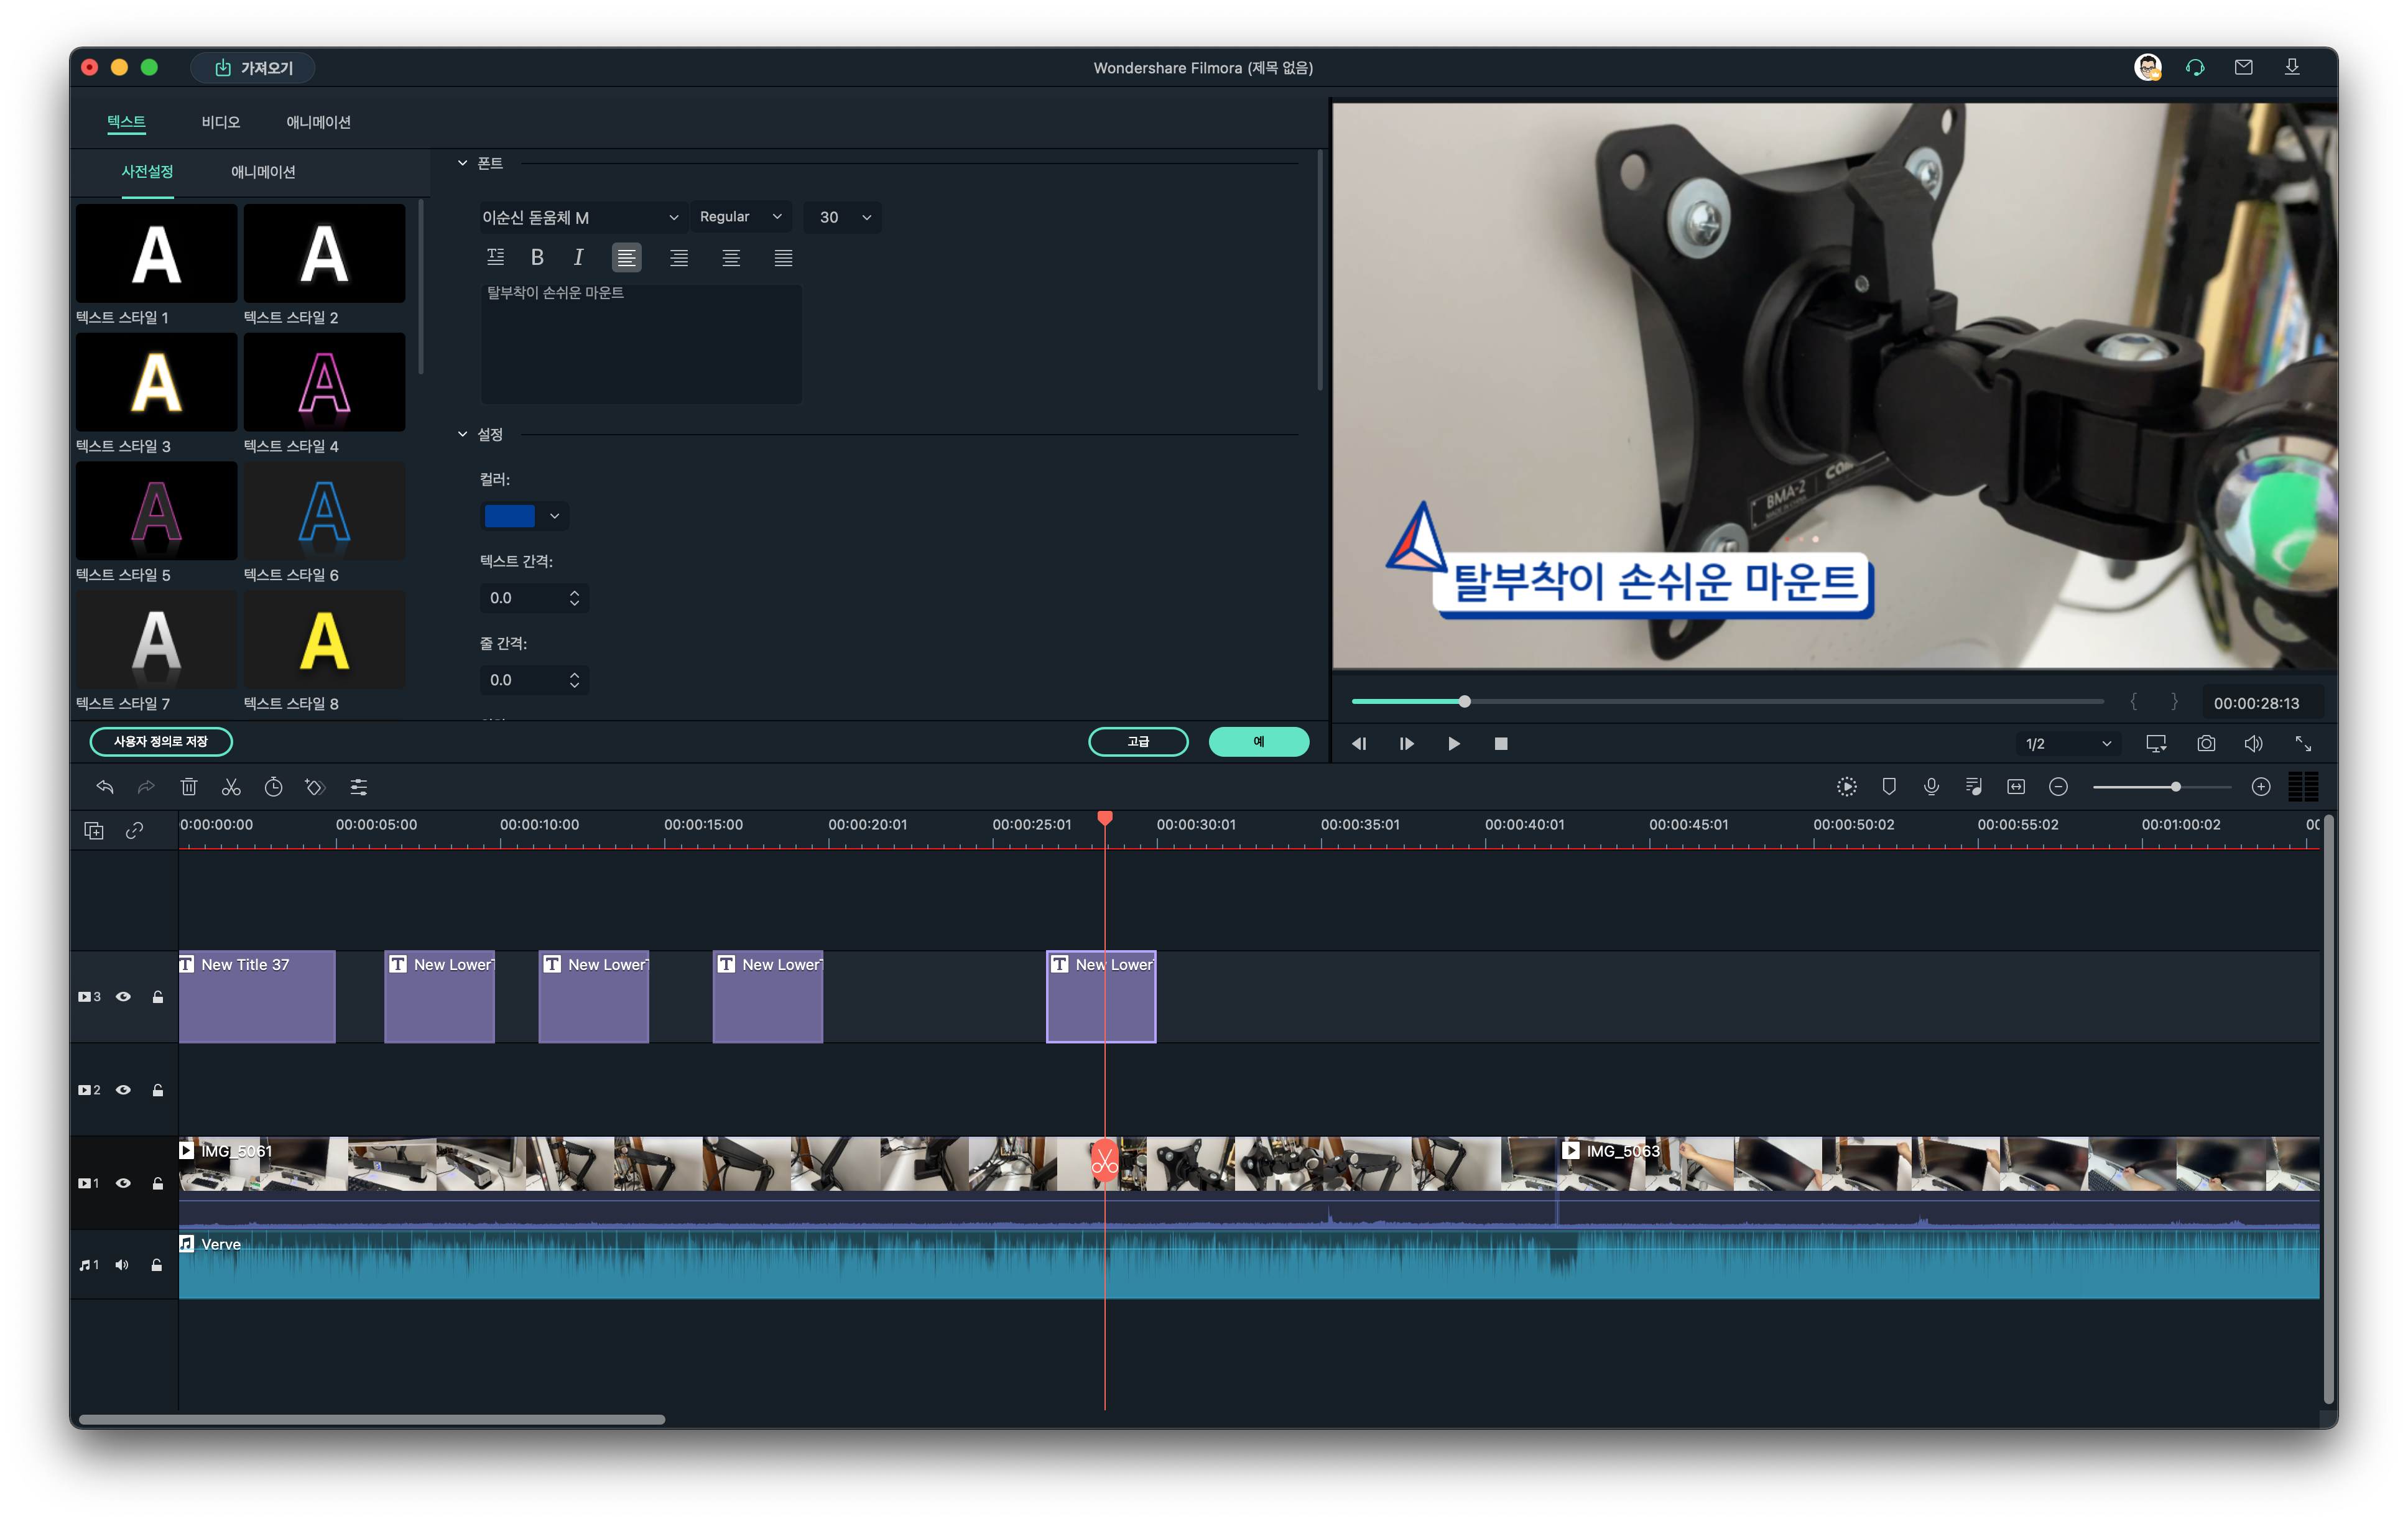Open speed control with the timer icon
Viewport: 2408px width, 1521px height.
(x=273, y=787)
